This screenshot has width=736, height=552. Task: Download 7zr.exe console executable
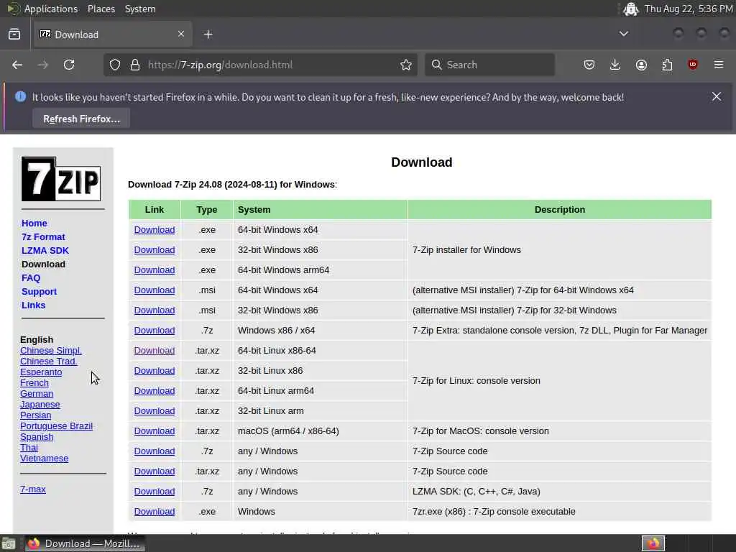click(x=155, y=512)
